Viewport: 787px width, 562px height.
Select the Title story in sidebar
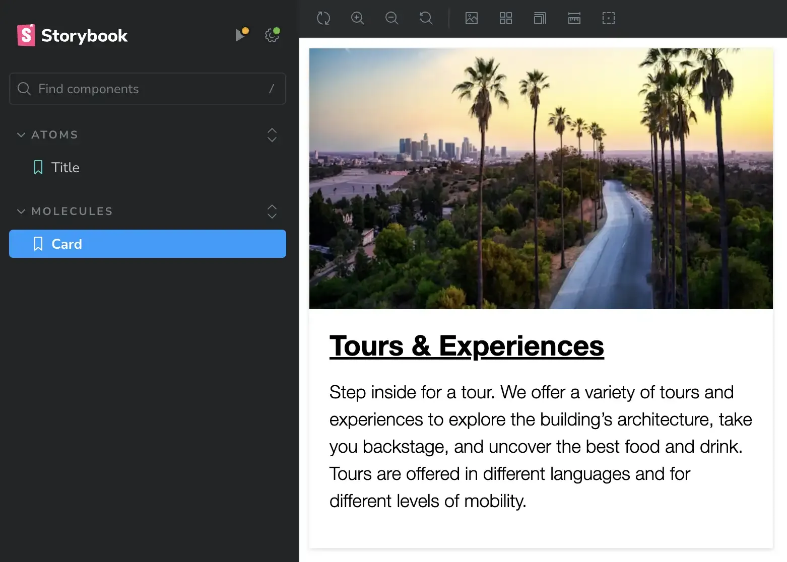65,168
